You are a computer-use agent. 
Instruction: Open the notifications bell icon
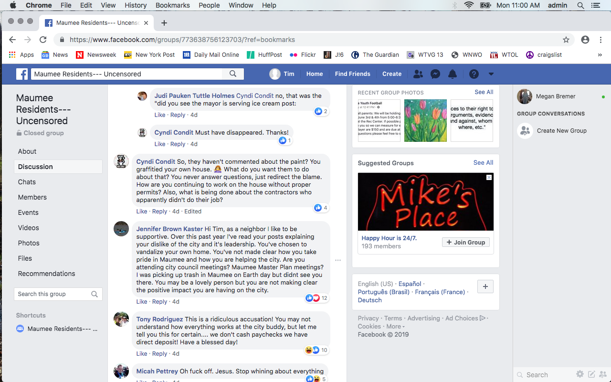click(x=453, y=74)
